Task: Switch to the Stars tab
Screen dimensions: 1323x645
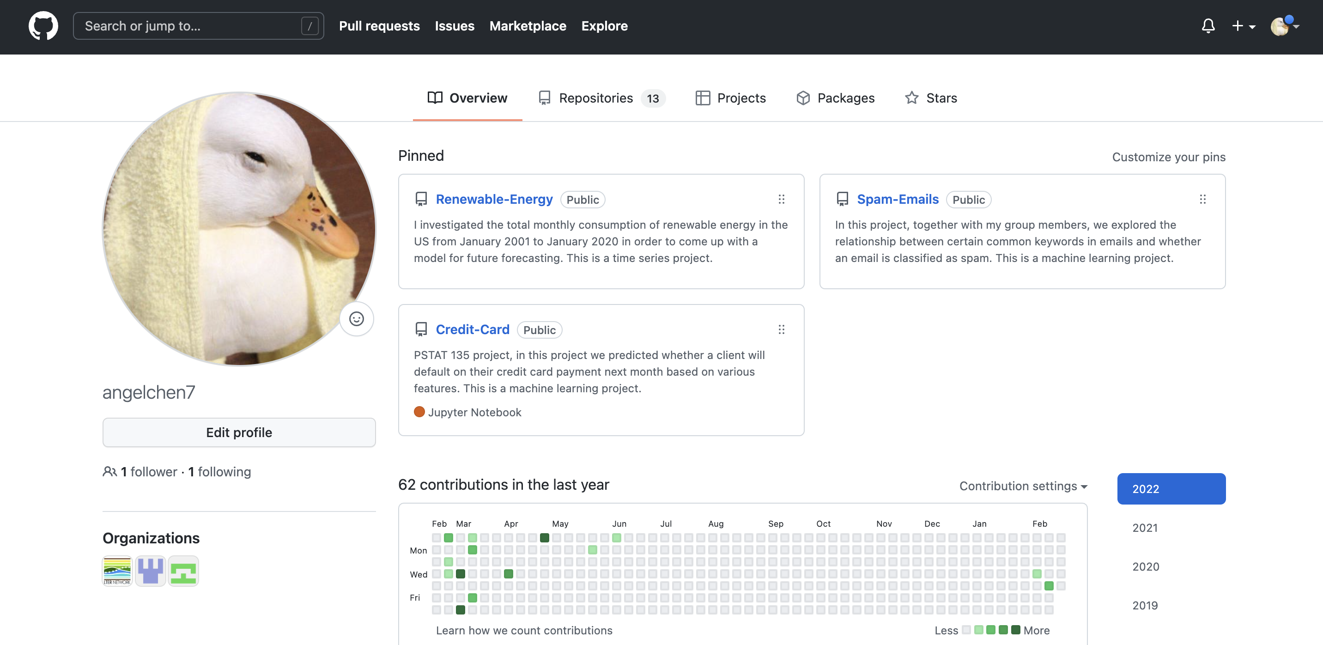Action: coord(931,98)
